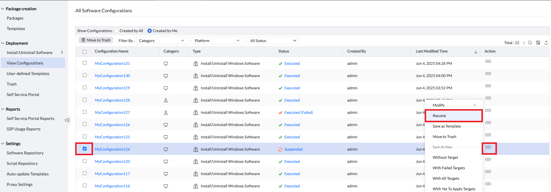The image size is (551, 192).
Task: Open the All Status dropdown
Action: coord(273,41)
